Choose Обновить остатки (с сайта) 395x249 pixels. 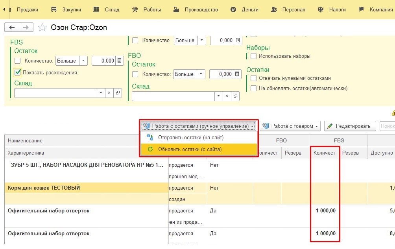click(x=199, y=149)
